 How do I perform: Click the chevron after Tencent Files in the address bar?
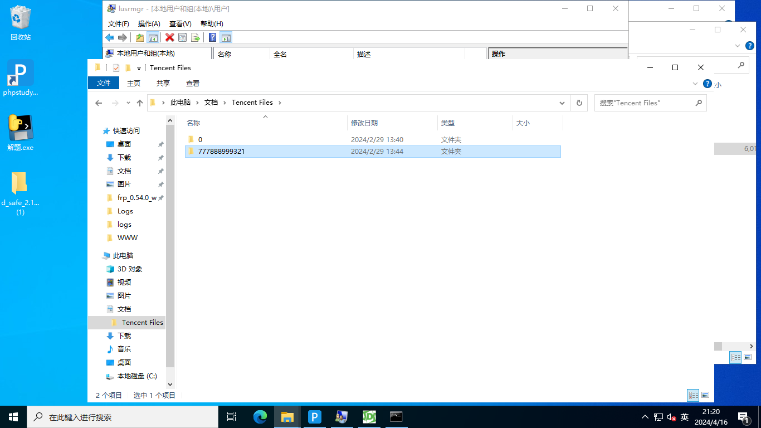pos(280,103)
